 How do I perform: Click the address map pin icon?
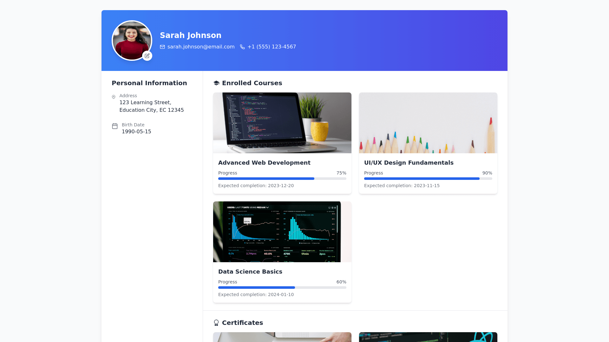(x=114, y=97)
